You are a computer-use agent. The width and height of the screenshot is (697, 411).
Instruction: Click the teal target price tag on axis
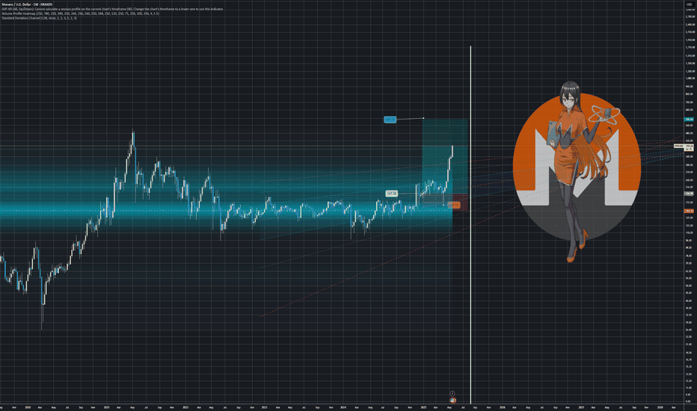(x=689, y=120)
